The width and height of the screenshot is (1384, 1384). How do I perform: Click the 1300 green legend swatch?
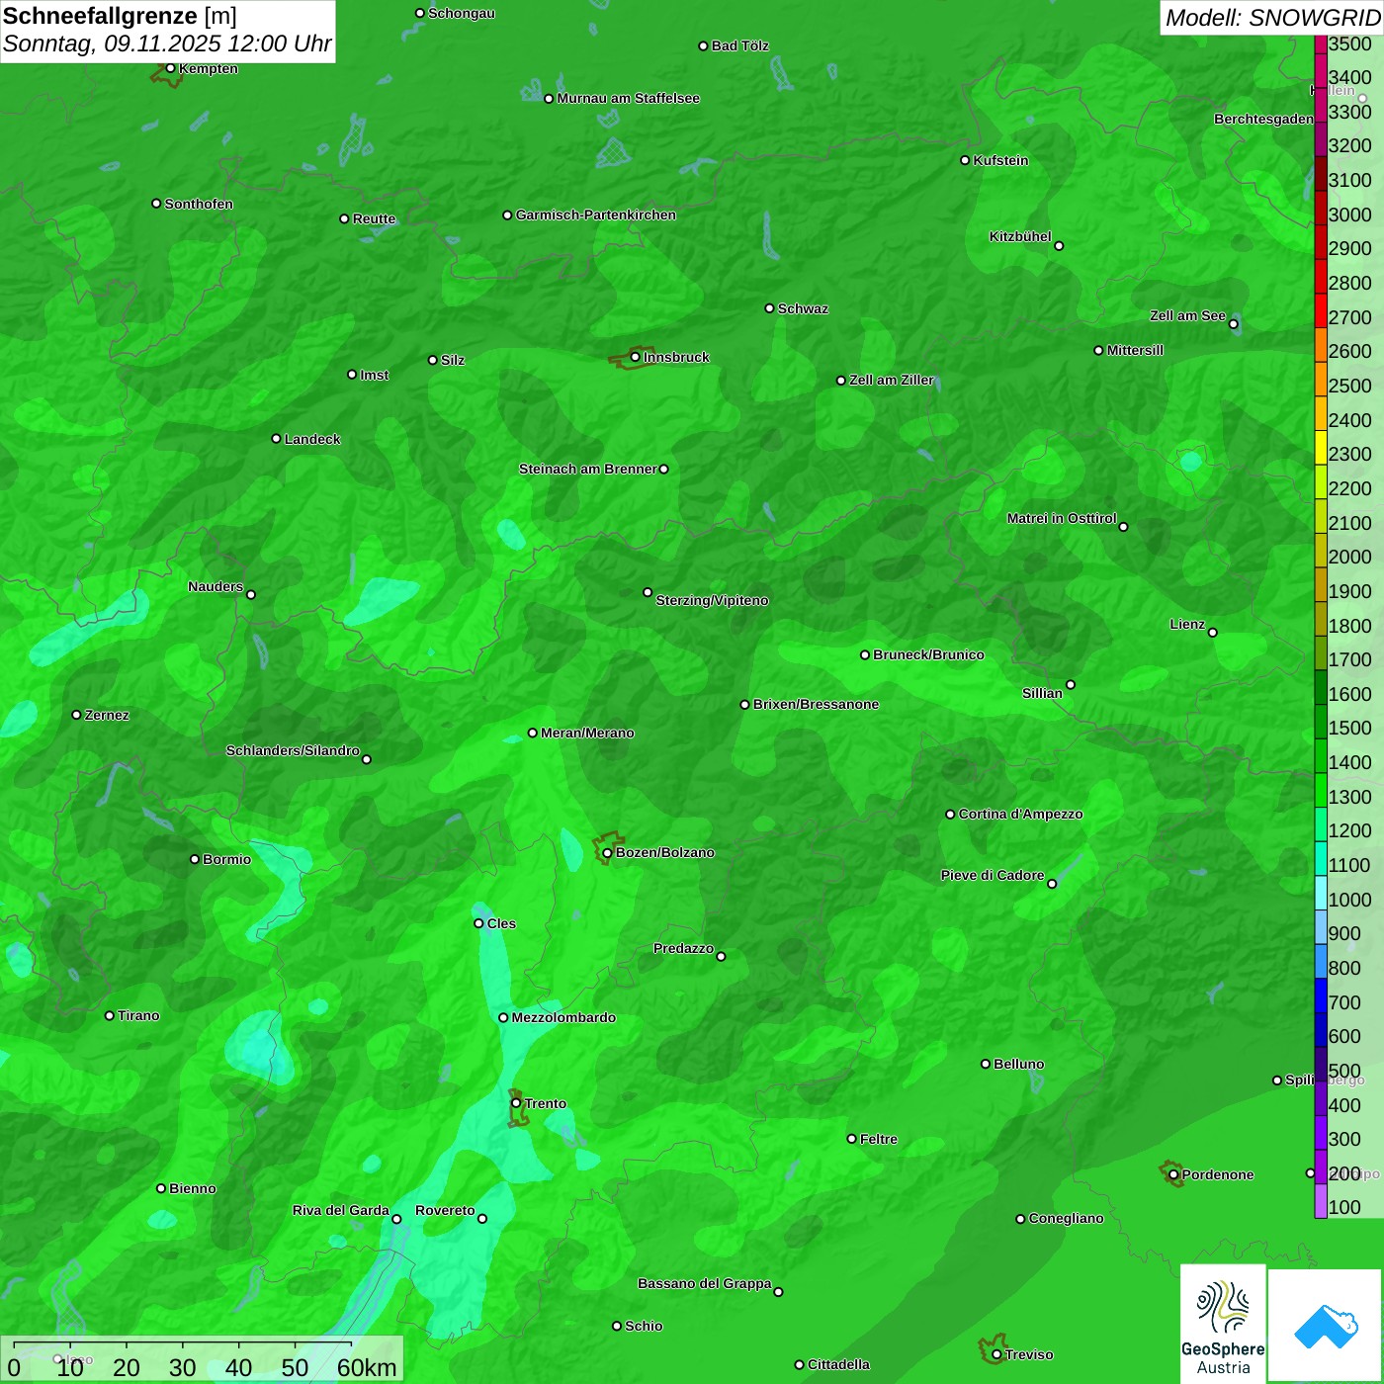pos(1321,790)
